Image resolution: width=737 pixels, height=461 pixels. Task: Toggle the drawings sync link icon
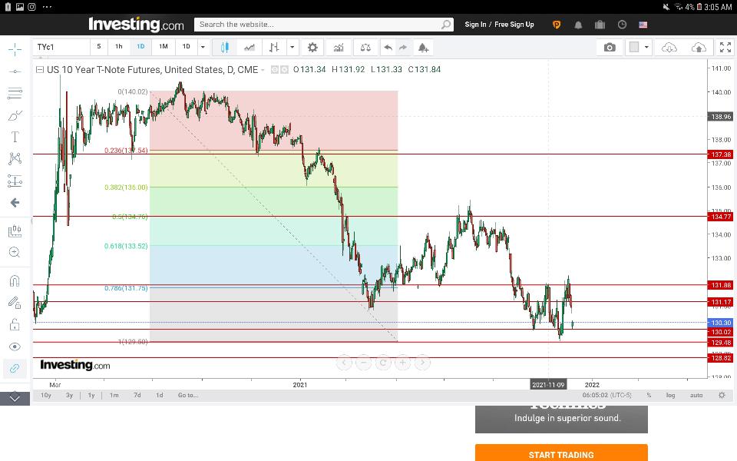15,368
